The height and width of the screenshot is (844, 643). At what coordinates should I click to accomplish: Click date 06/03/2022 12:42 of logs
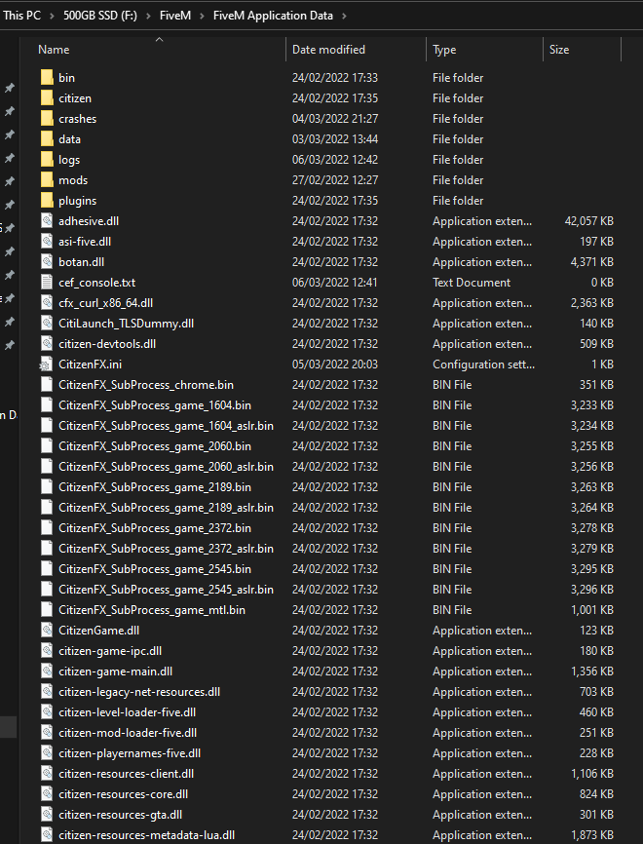[x=335, y=159]
